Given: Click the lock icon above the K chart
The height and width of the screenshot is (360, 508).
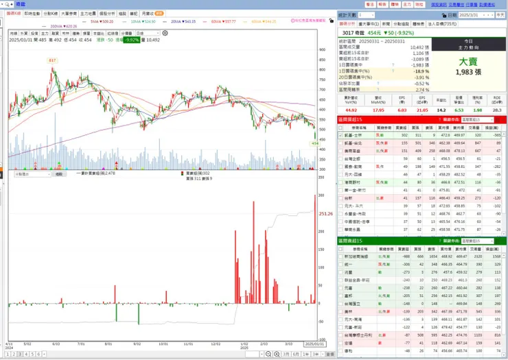Looking at the screenshot, I should click(x=331, y=21).
